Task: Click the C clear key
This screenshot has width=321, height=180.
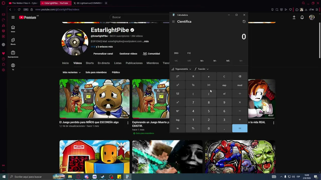Action: (x=224, y=76)
